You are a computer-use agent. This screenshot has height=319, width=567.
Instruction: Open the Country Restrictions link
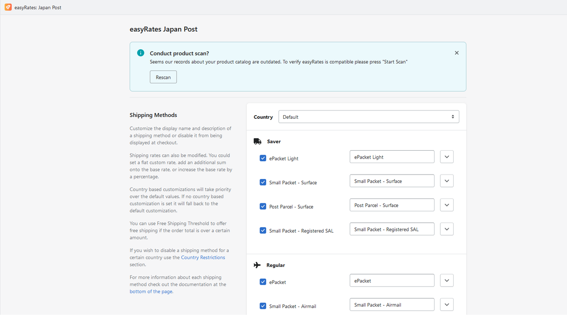(x=203, y=257)
